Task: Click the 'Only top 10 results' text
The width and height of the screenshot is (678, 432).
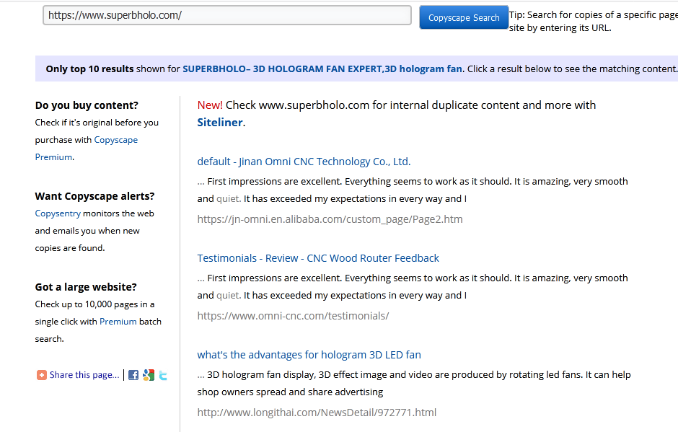Action: click(x=89, y=69)
